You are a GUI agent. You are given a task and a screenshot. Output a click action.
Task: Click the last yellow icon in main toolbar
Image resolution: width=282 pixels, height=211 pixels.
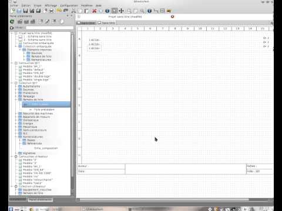(x=169, y=11)
